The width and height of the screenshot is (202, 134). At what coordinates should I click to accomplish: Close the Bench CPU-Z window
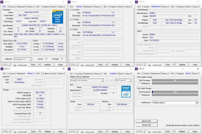coord(198,69)
